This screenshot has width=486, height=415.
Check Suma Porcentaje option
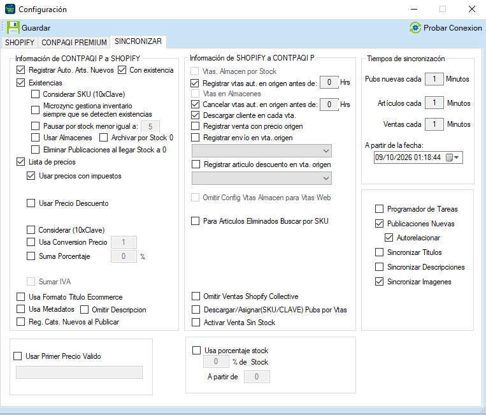coord(31,256)
